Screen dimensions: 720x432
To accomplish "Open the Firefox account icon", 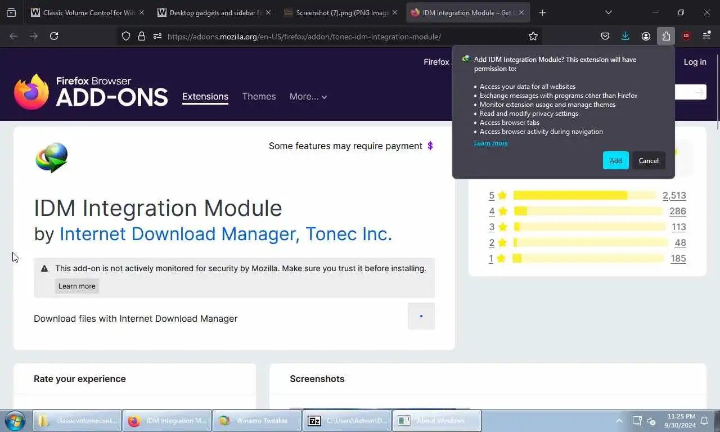I will pos(646,36).
